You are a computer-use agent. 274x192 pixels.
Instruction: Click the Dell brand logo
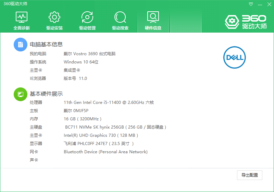pos(235,57)
